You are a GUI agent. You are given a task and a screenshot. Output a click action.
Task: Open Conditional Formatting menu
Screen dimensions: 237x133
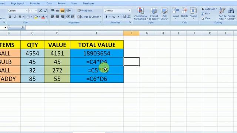(x=141, y=14)
